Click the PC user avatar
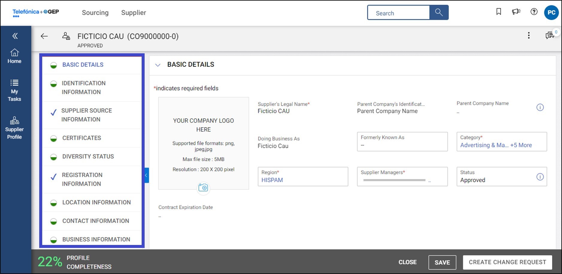The image size is (562, 274). tap(551, 13)
